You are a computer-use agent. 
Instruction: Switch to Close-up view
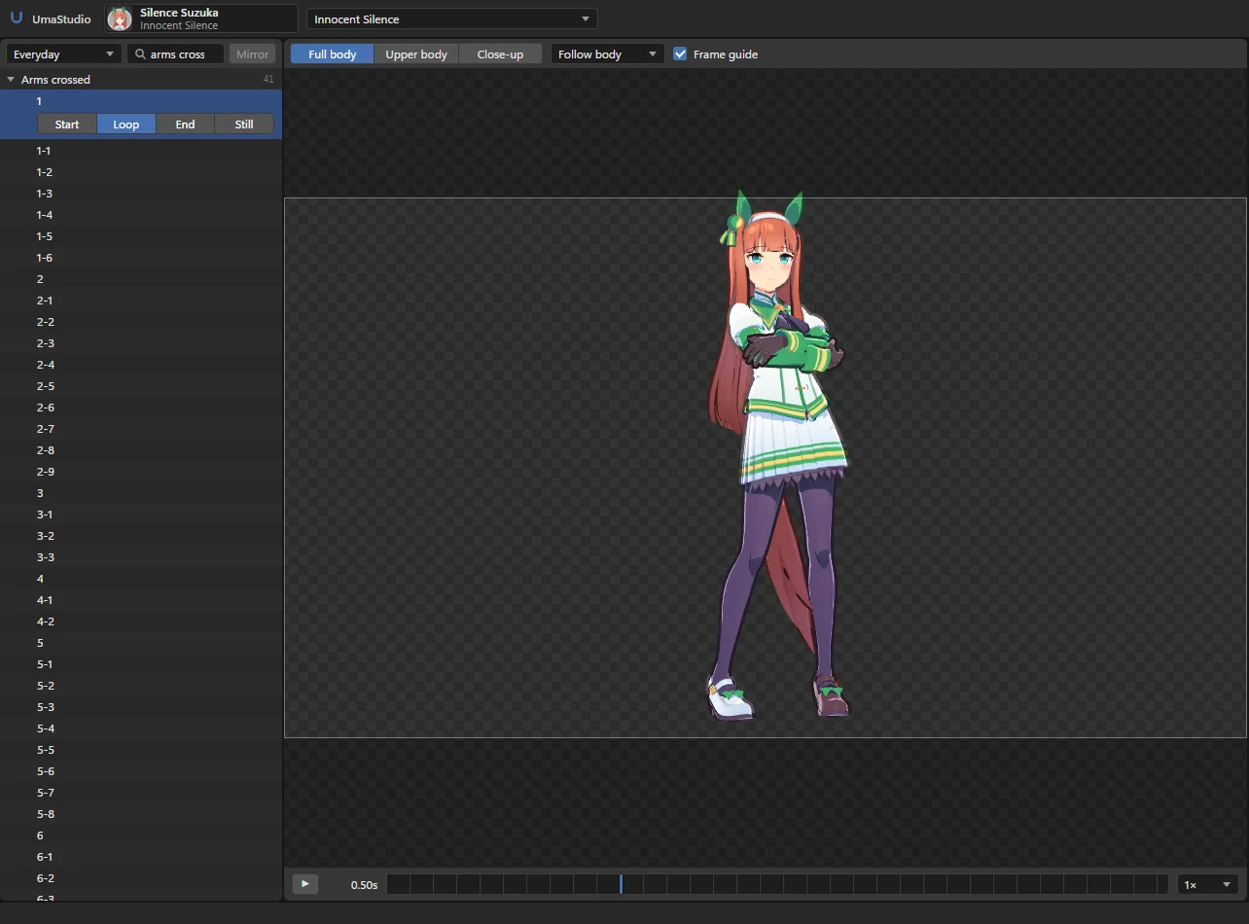click(x=500, y=54)
